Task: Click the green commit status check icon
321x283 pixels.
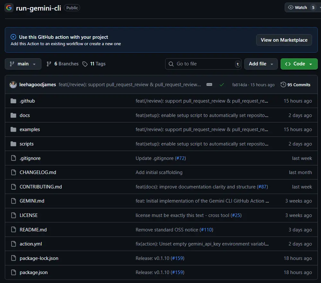Action: pyautogui.click(x=222, y=84)
